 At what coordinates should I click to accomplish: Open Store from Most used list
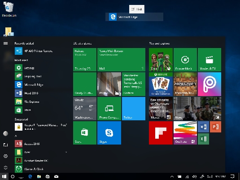tap(41, 110)
